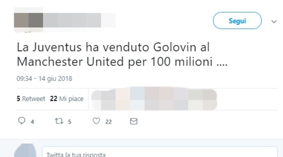This screenshot has width=283, height=157.
Task: Open tweet text about Golovin sale
Action: (122, 54)
